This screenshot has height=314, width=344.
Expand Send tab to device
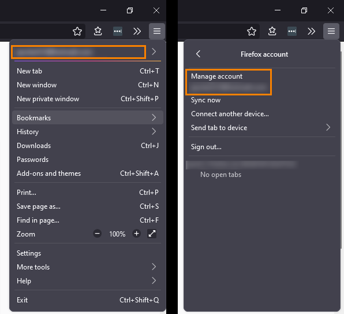click(262, 127)
